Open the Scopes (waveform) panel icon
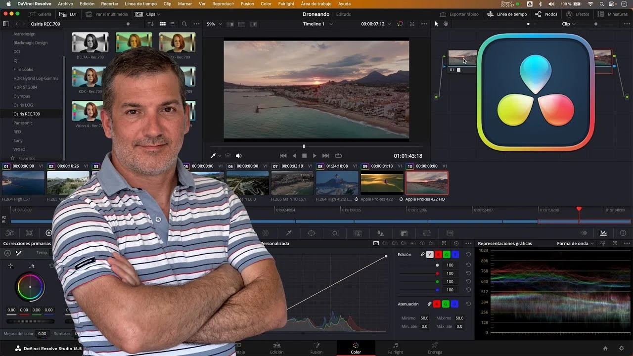This screenshot has height=356, width=633. (603, 233)
